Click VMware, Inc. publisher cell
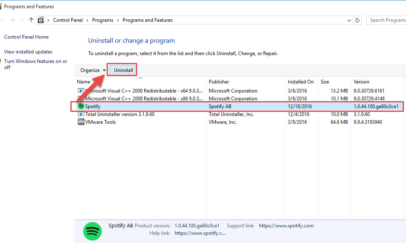Image resolution: width=406 pixels, height=243 pixels. click(223, 122)
